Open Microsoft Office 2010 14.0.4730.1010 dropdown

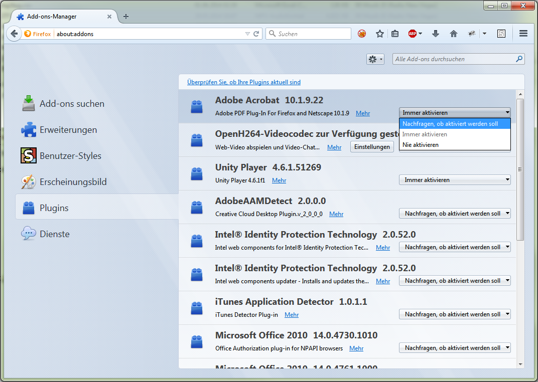tap(455, 347)
